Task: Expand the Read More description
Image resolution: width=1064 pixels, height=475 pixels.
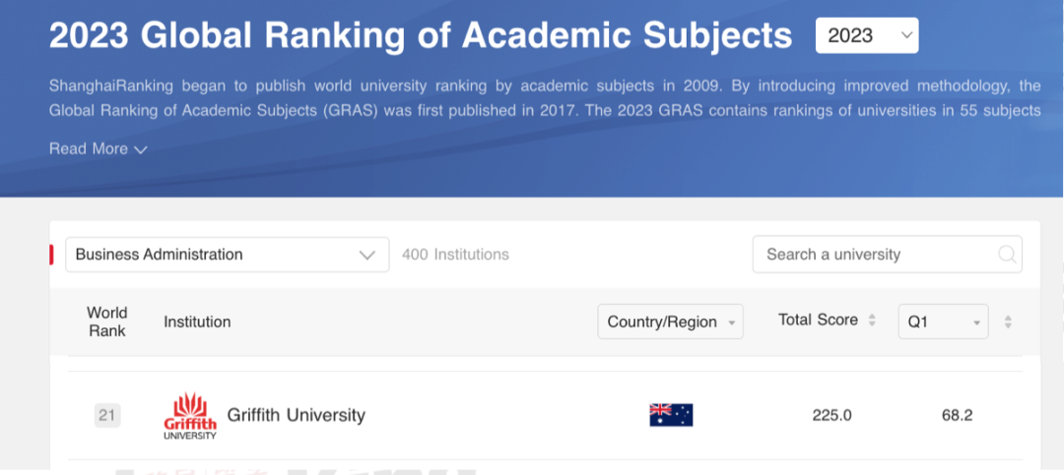Action: [99, 149]
